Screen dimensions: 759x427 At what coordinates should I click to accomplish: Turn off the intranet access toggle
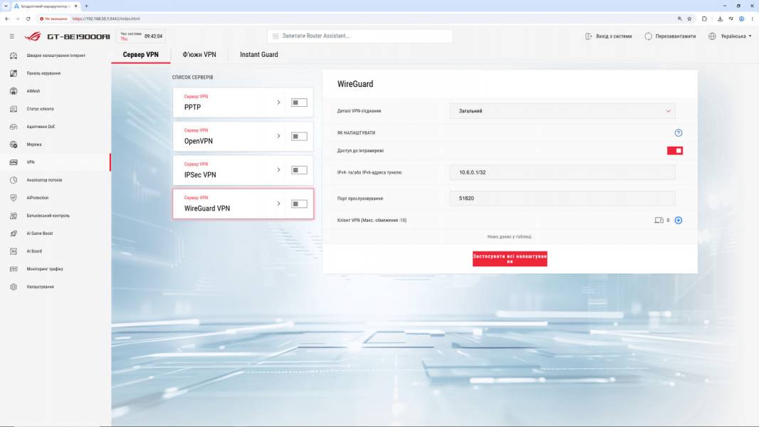click(x=675, y=151)
